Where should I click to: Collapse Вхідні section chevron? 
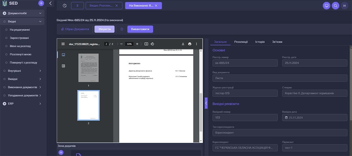pyautogui.click(x=40, y=21)
